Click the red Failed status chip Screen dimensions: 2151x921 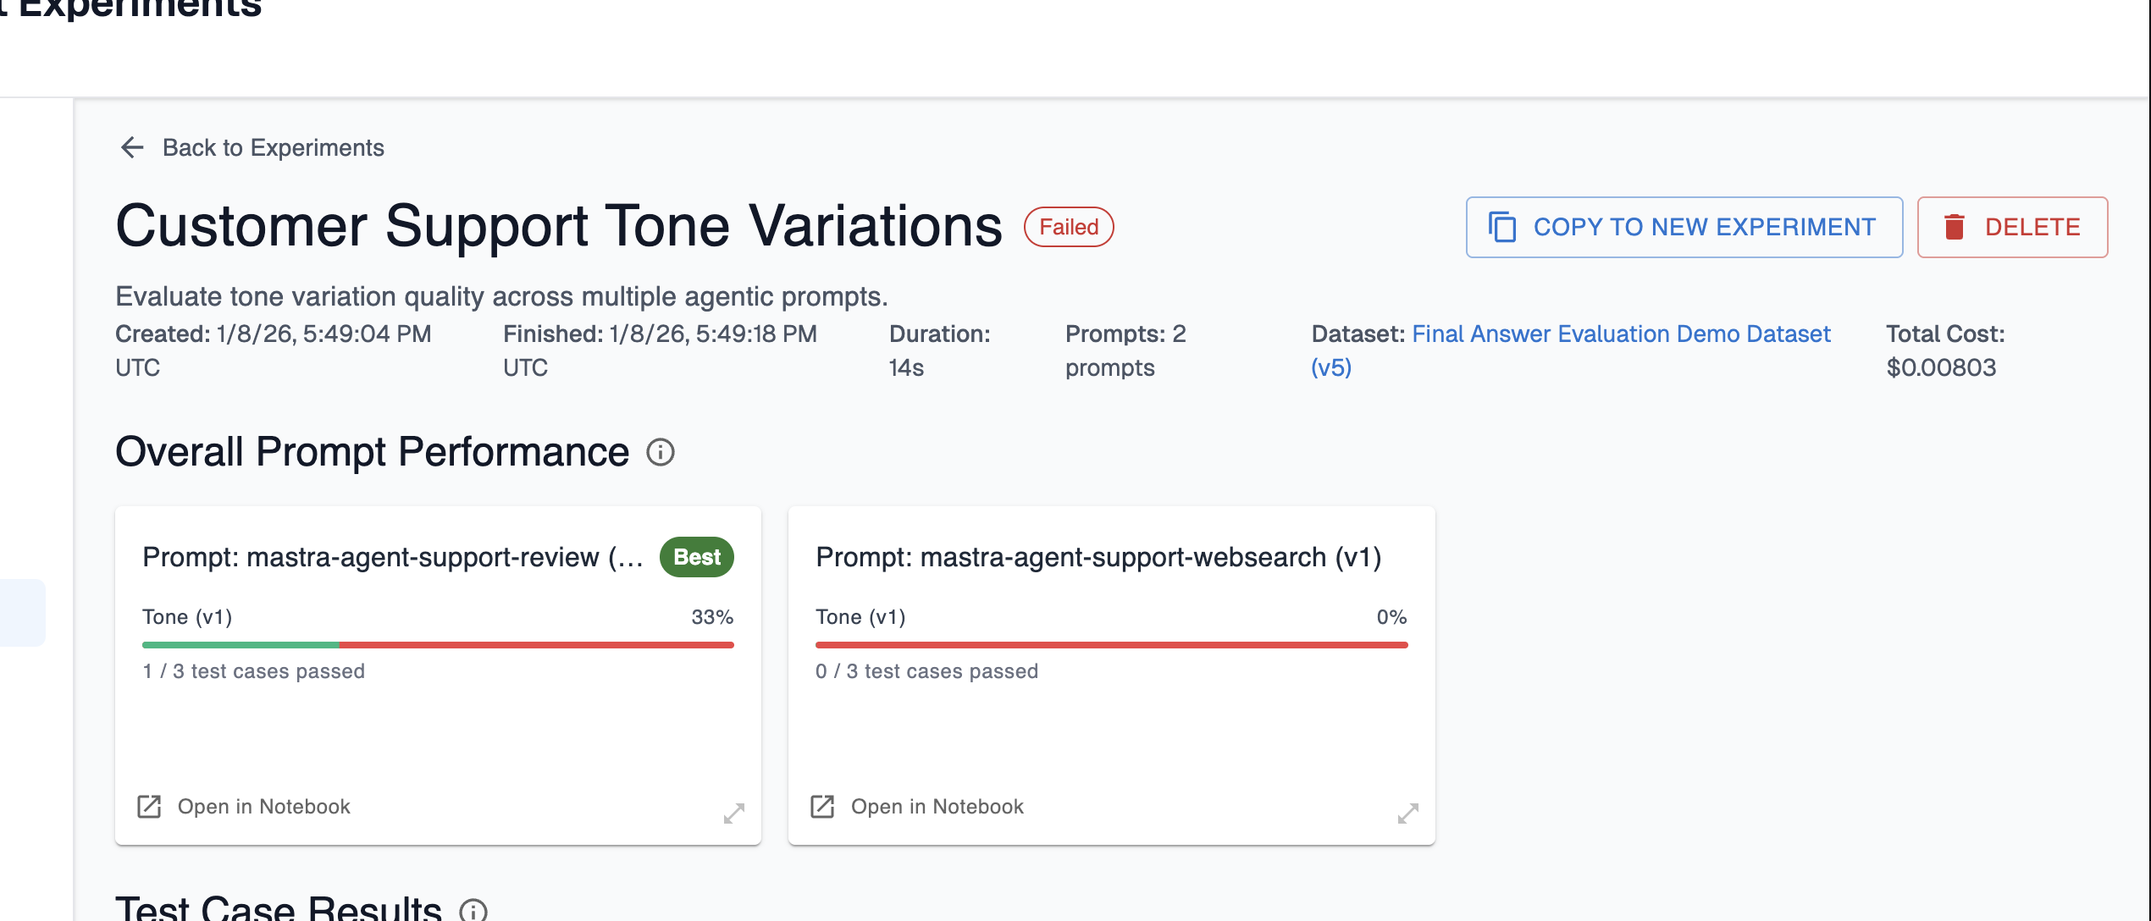coord(1069,227)
